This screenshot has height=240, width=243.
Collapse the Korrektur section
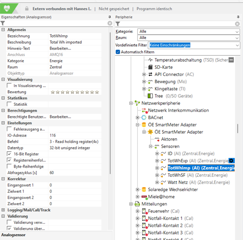click(x=3, y=179)
